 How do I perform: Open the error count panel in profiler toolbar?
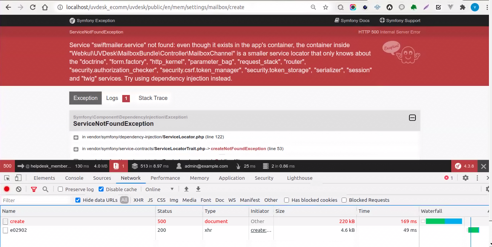tap(119, 166)
